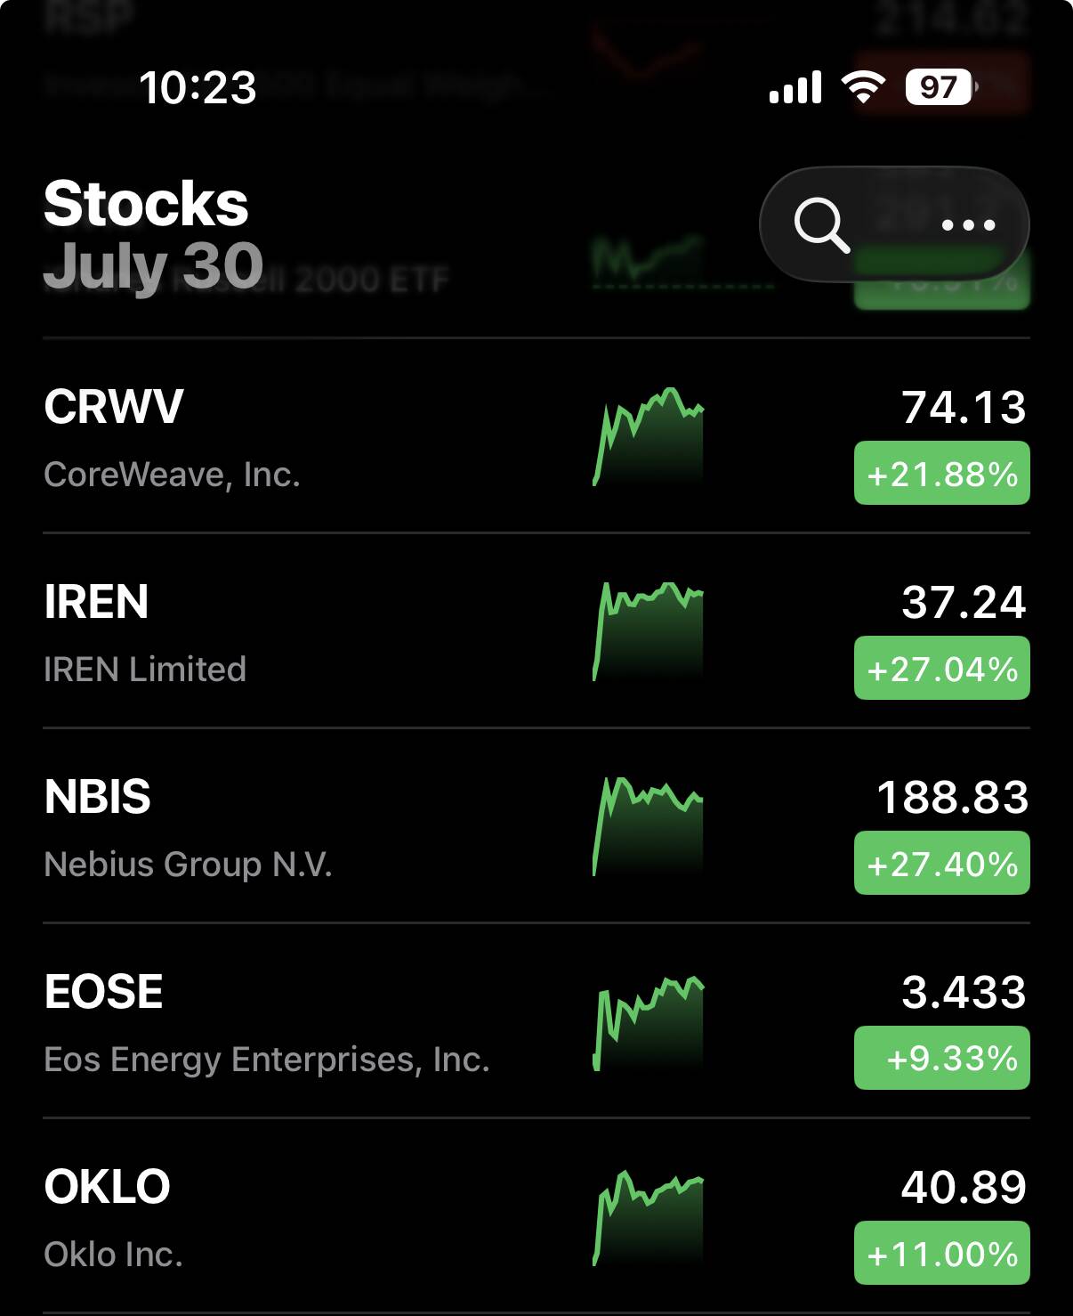This screenshot has width=1073, height=1316.
Task: Tap the search magnifying glass icon
Action: click(821, 225)
